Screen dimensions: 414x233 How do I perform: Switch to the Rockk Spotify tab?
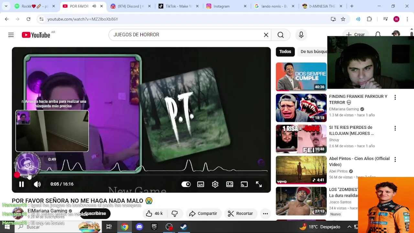[x=35, y=6]
